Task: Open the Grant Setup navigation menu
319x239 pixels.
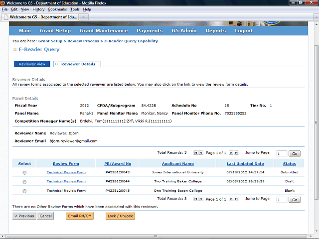Action: pos(55,31)
